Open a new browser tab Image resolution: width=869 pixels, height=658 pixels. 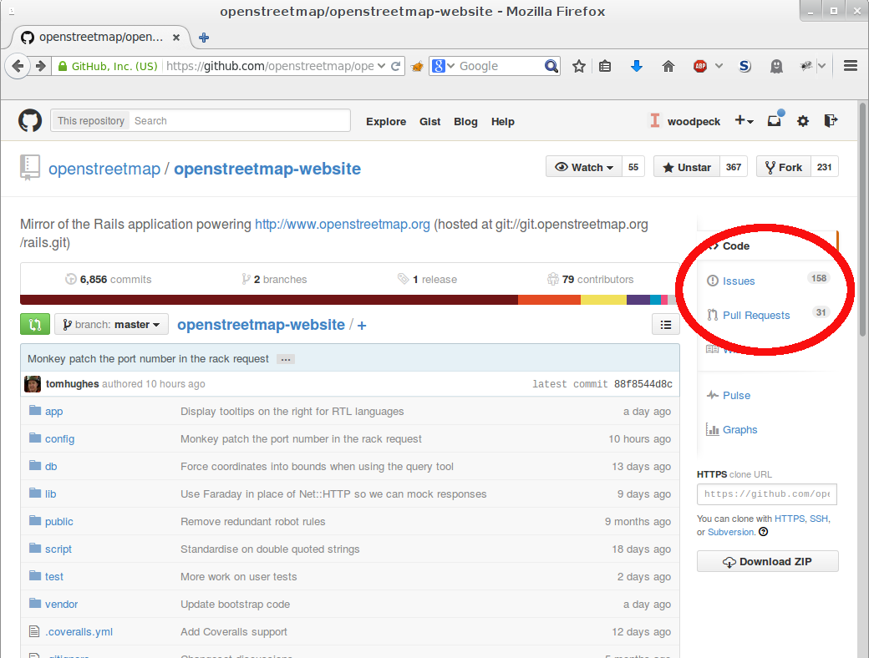coord(203,37)
